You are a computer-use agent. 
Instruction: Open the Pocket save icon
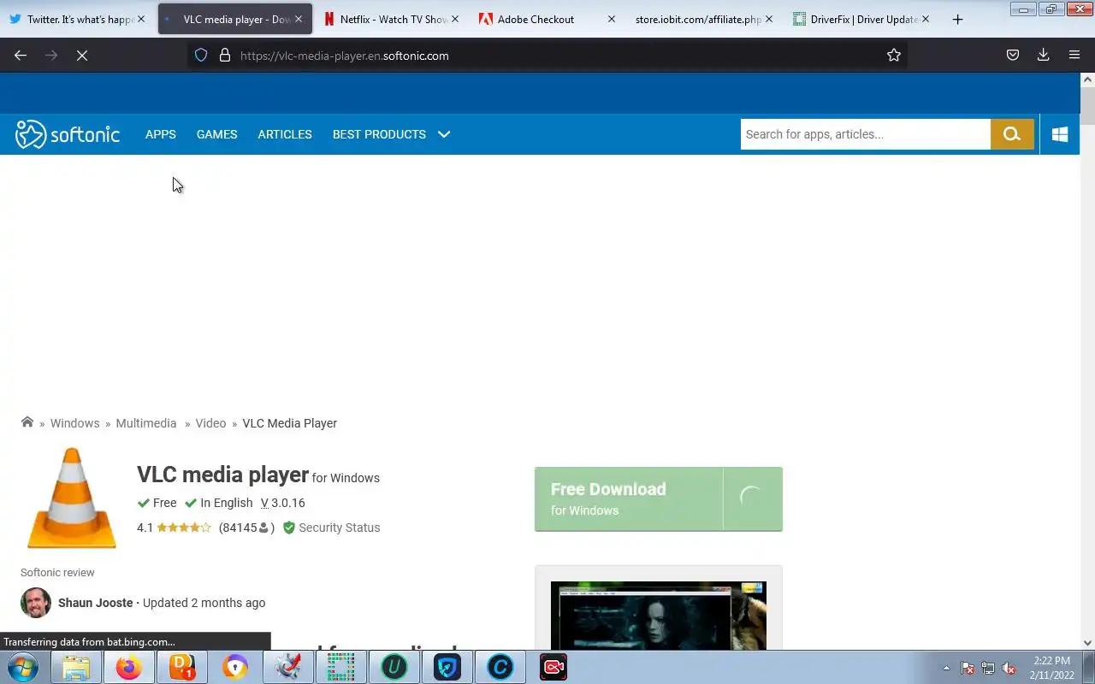point(1012,56)
